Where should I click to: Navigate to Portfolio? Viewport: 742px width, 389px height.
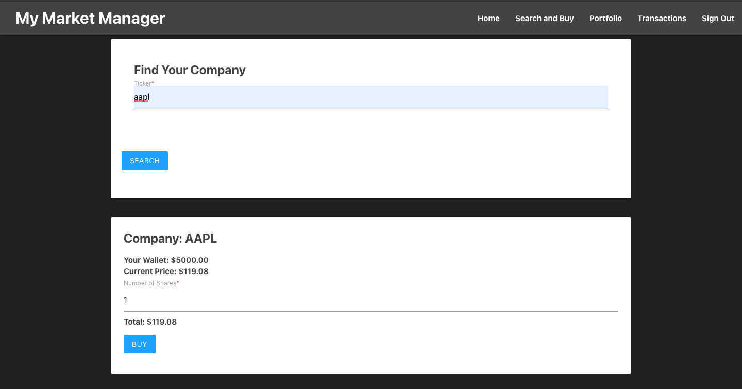pyautogui.click(x=605, y=19)
